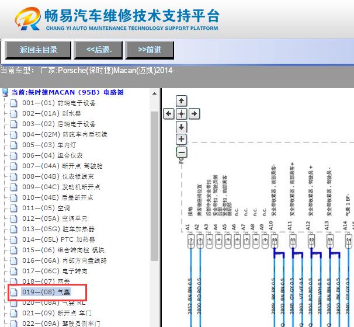This screenshot has height=327, width=354.
Task: Open 021—(09) 断开点 车门 diagram
Action: [57, 313]
